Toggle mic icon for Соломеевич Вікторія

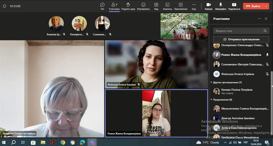267,64
